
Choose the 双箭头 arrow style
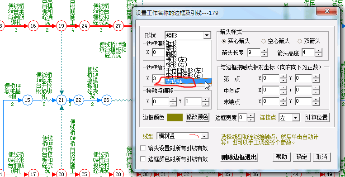(x=309, y=41)
